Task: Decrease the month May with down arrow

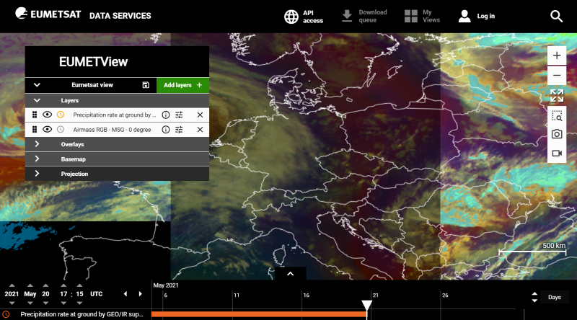Action: click(x=30, y=303)
